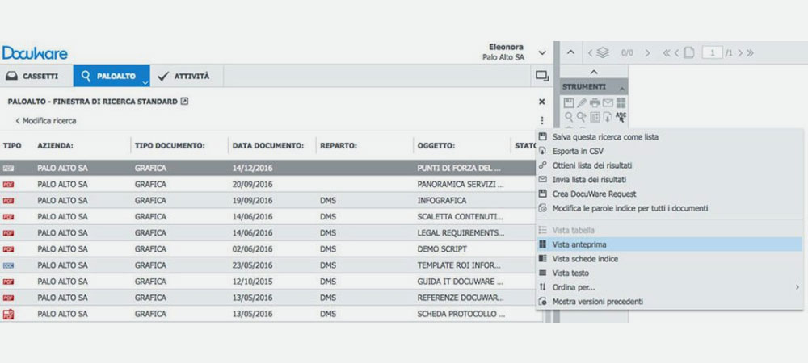Switch to the ATTIVITÀ tab
Image resolution: width=808 pixels, height=363 pixels.
(x=184, y=76)
